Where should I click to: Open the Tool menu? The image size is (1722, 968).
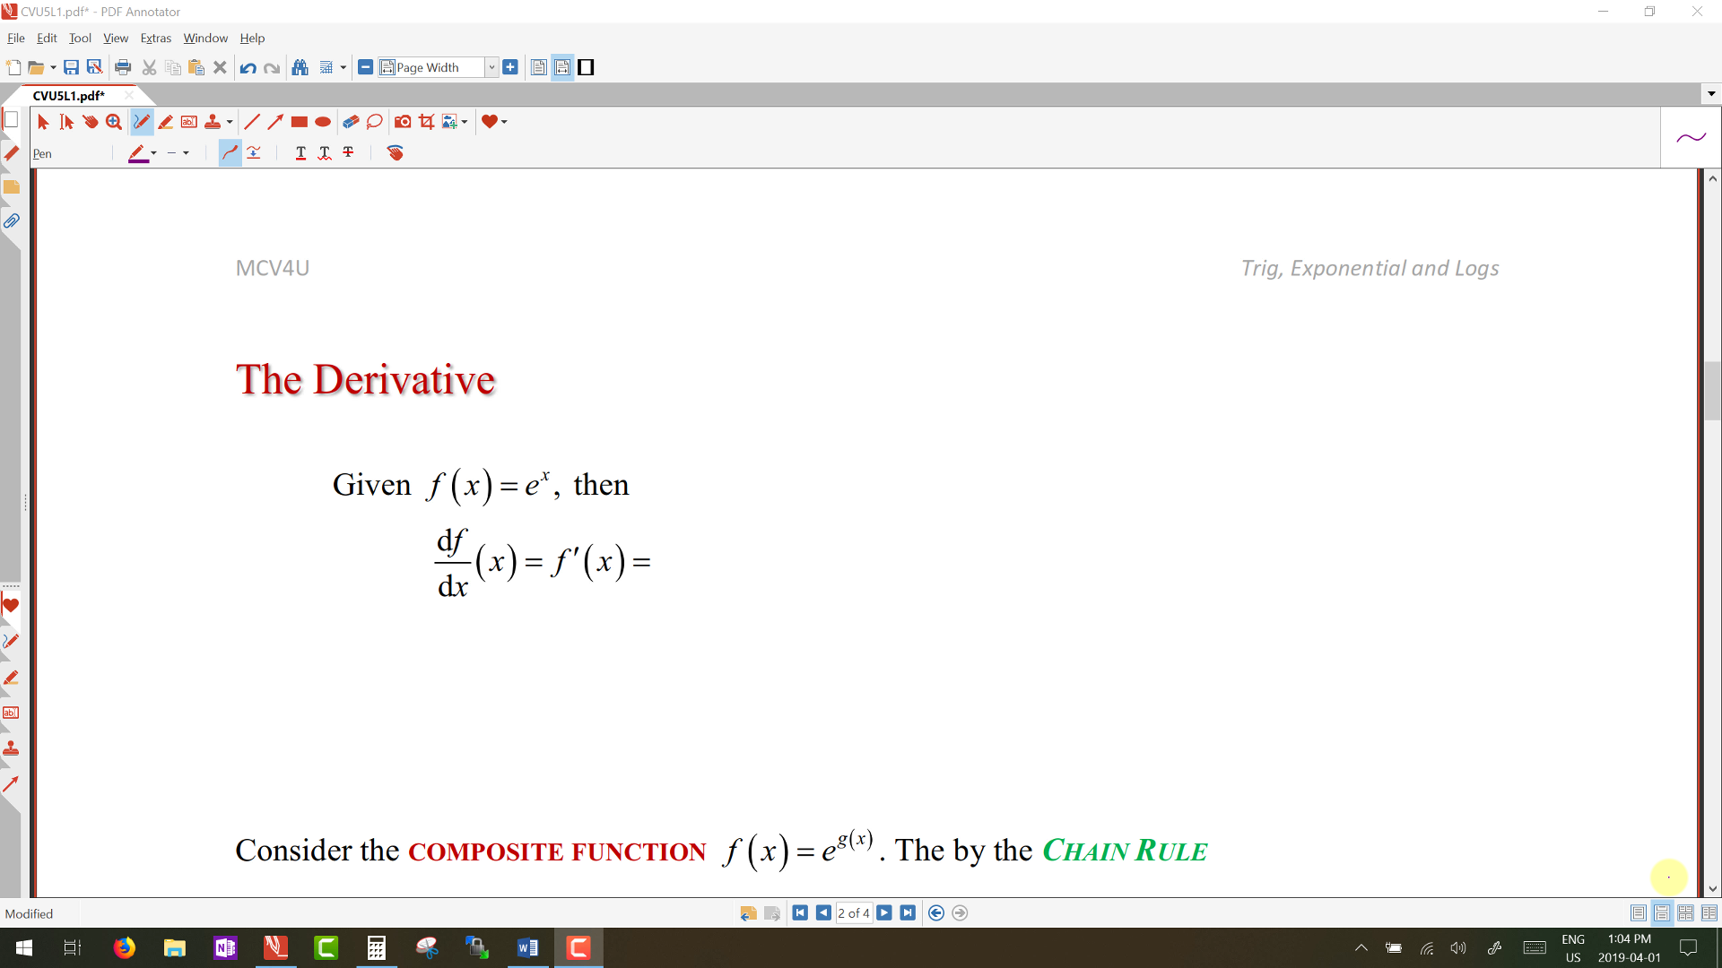coord(80,39)
